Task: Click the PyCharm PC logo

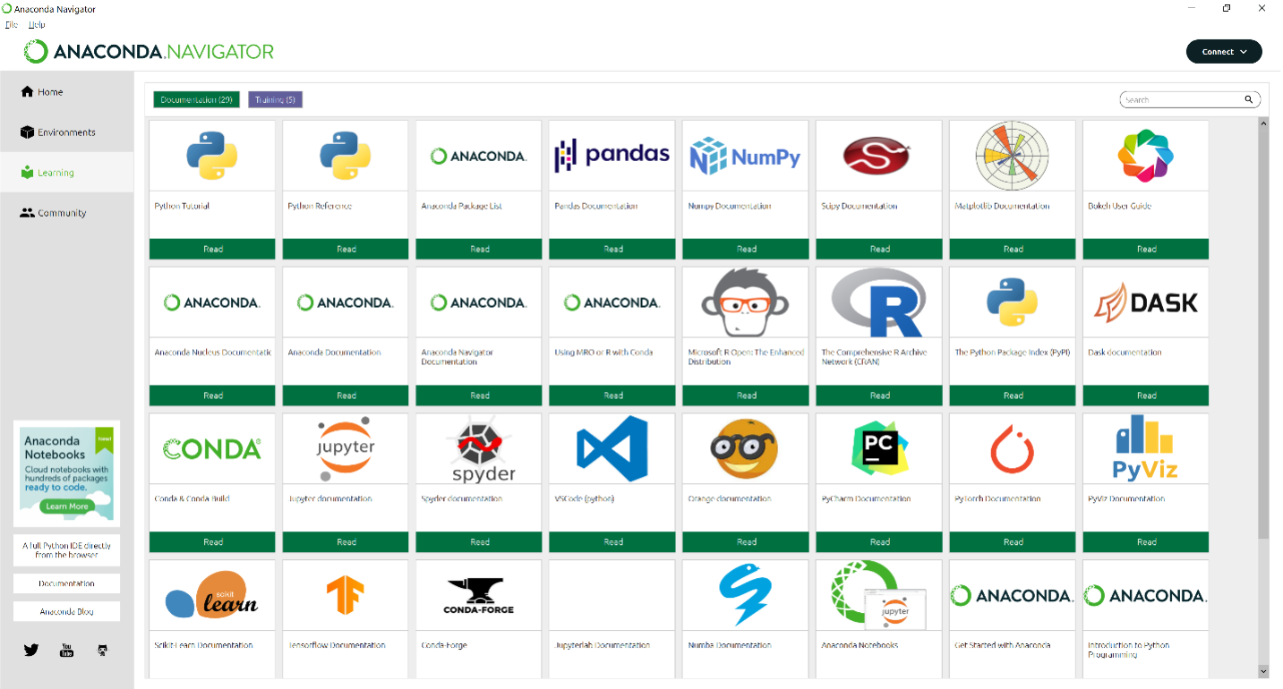Action: pyautogui.click(x=879, y=449)
